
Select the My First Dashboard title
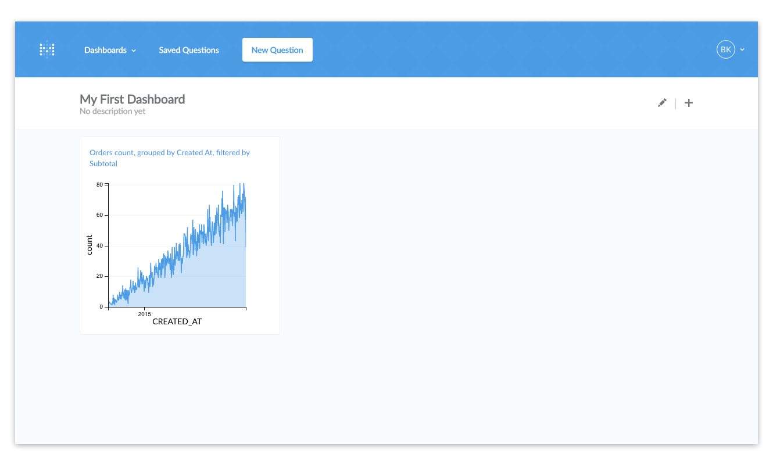click(x=132, y=99)
